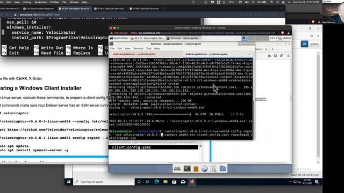Open the hamburger menu in inner Firefox toolbar
Screen dimensions: 344x193
tap(289, 56)
